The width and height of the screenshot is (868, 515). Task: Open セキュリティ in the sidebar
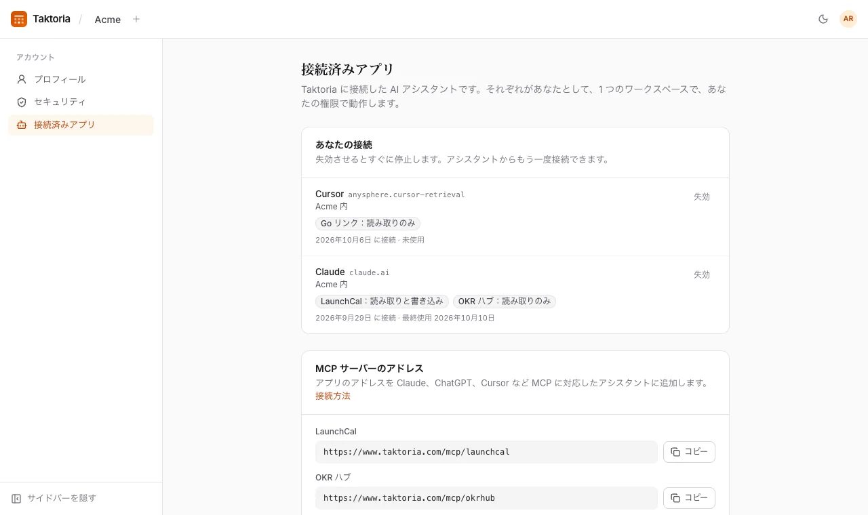pos(81,102)
